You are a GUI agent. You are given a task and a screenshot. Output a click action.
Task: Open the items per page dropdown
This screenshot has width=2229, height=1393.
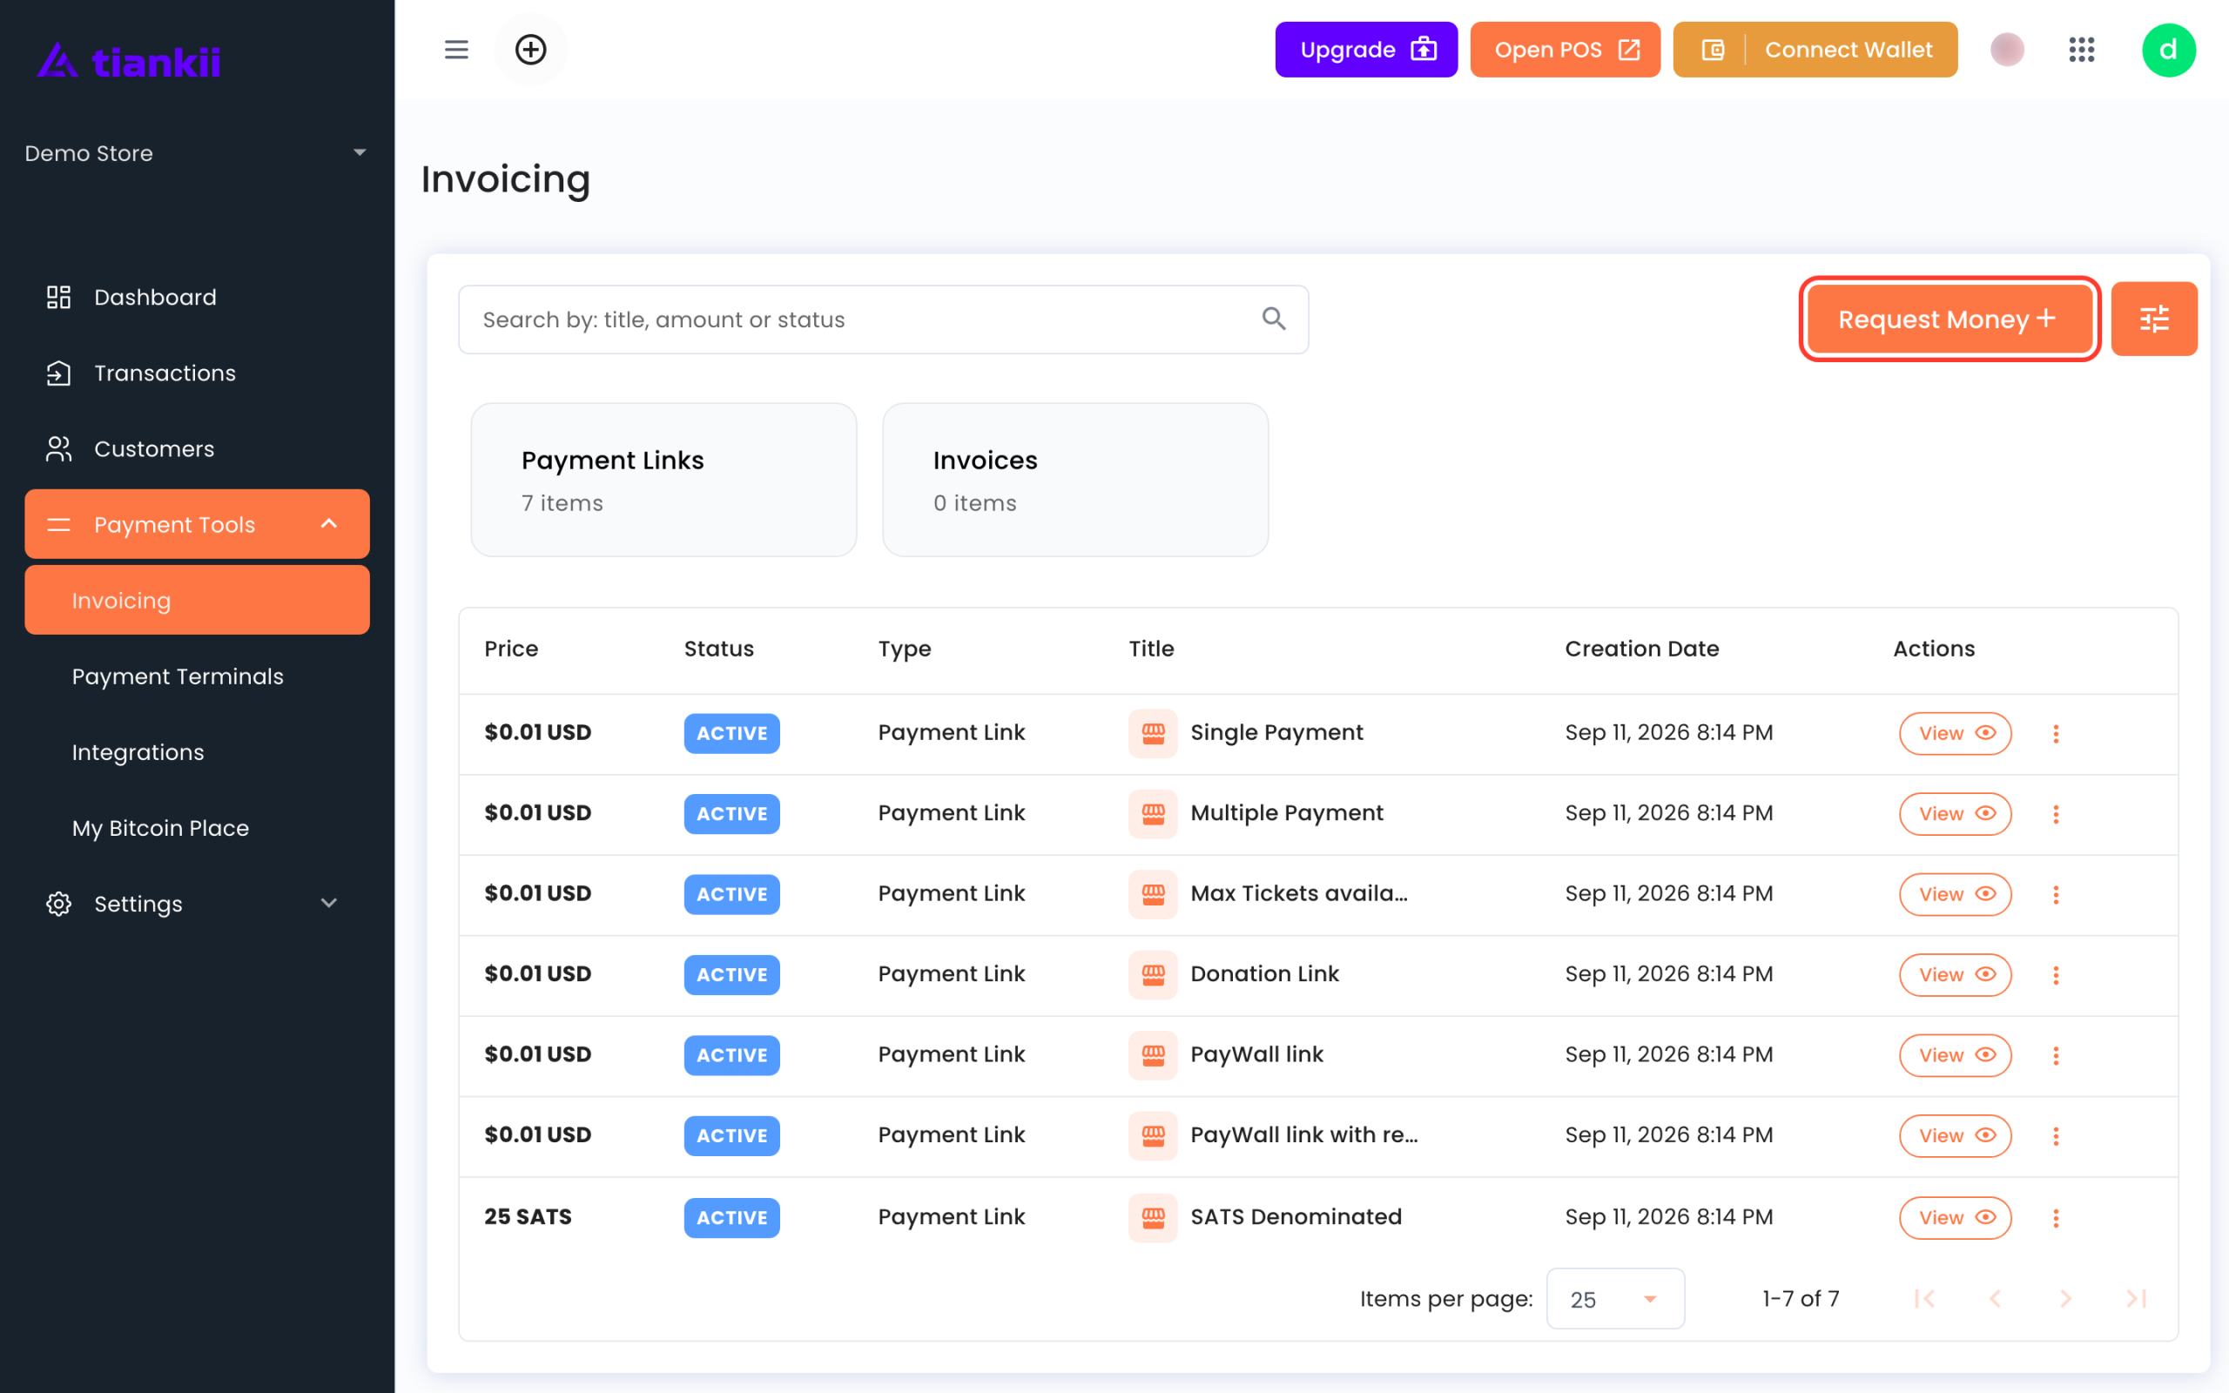point(1614,1298)
